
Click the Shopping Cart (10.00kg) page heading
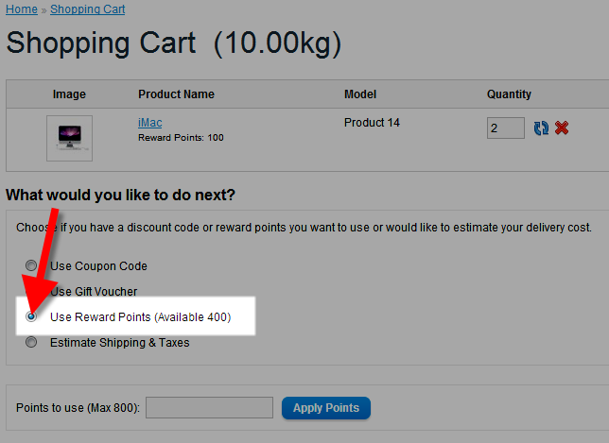pyautogui.click(x=174, y=43)
